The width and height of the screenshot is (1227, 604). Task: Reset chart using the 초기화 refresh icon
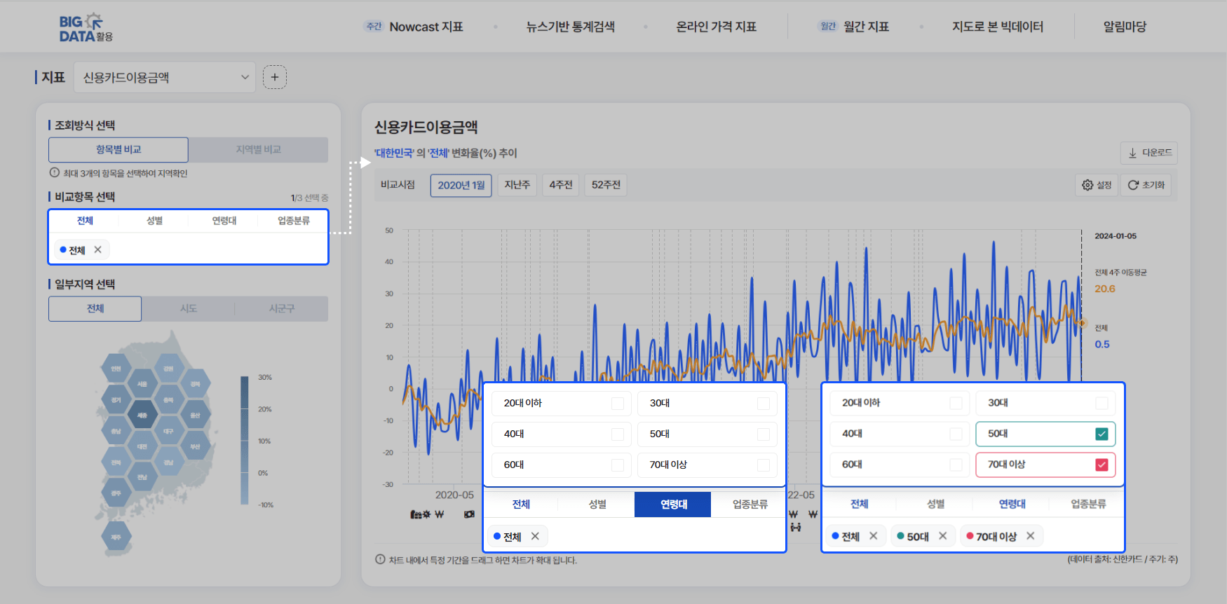tap(1146, 185)
